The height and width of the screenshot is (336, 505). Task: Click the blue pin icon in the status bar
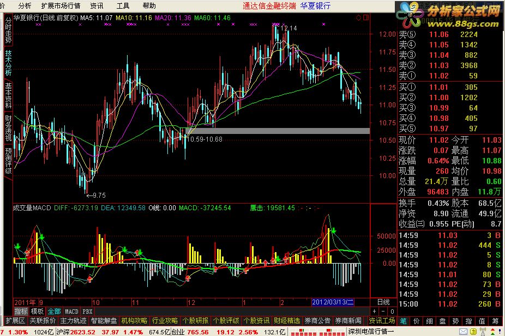pyautogui.click(x=500, y=332)
